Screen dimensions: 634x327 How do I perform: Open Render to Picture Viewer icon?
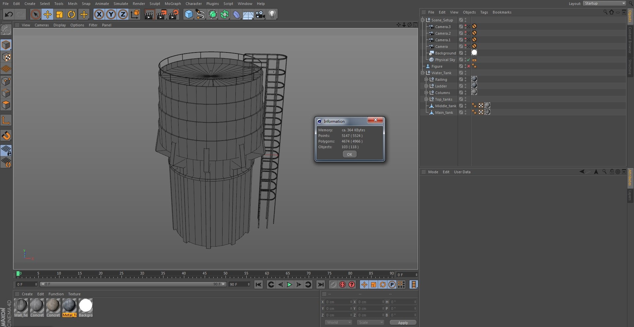(161, 14)
